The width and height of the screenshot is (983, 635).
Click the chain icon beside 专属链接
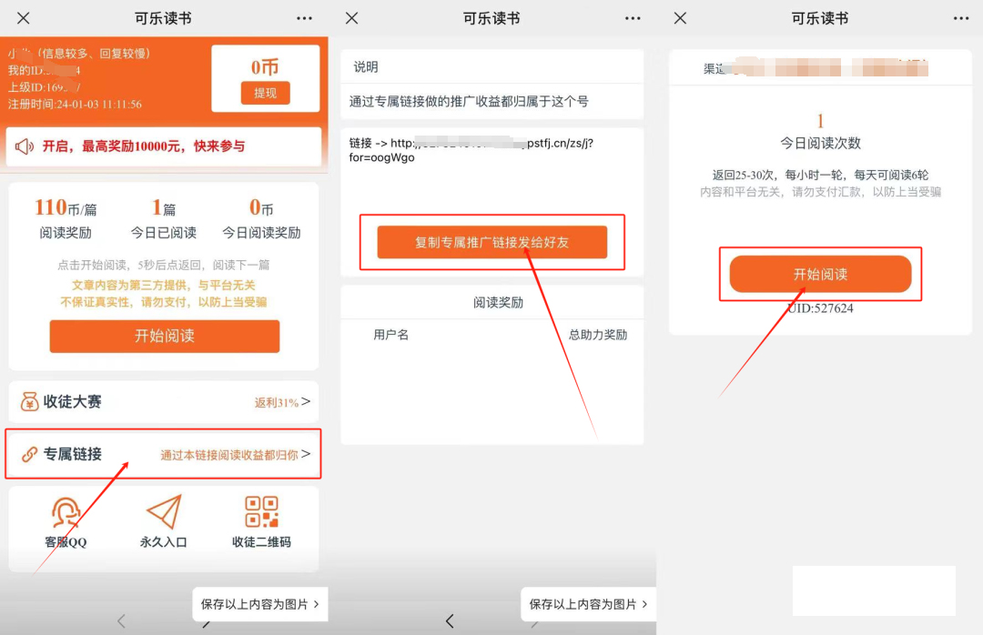(29, 454)
